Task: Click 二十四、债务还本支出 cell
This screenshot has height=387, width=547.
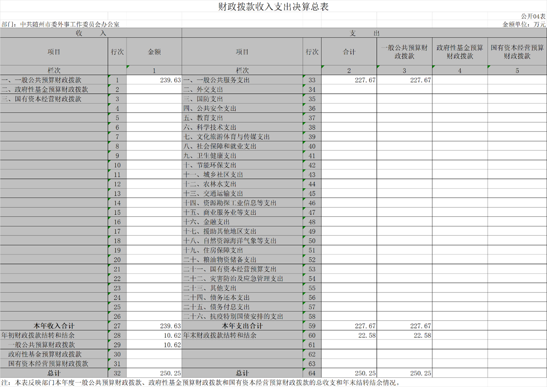Action: [242, 297]
